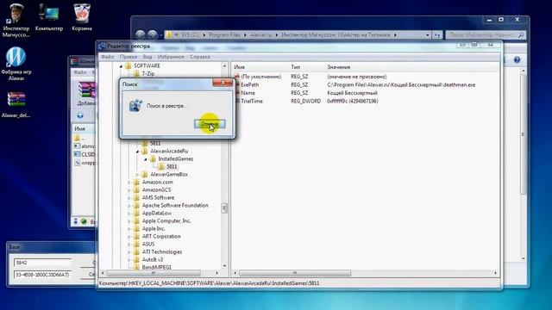
Task: Click the values pane horizontal scrollbar
Action: 295,273
